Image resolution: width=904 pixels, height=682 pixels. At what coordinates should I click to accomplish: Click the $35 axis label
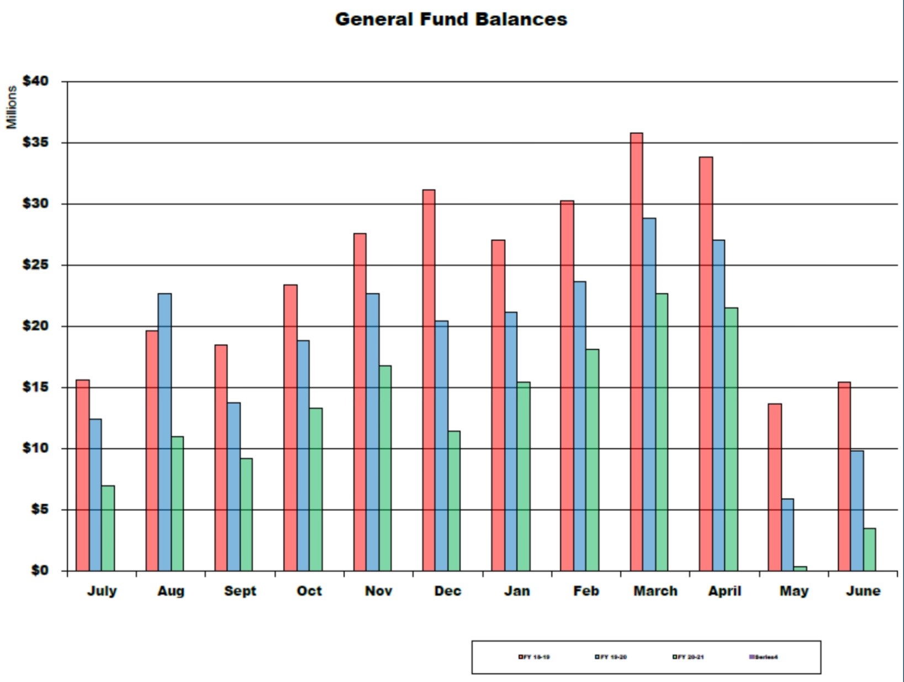point(35,142)
